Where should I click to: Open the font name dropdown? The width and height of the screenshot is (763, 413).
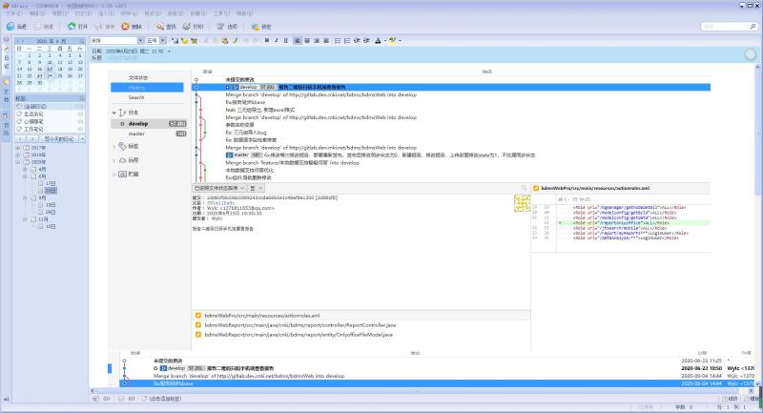click(x=138, y=41)
